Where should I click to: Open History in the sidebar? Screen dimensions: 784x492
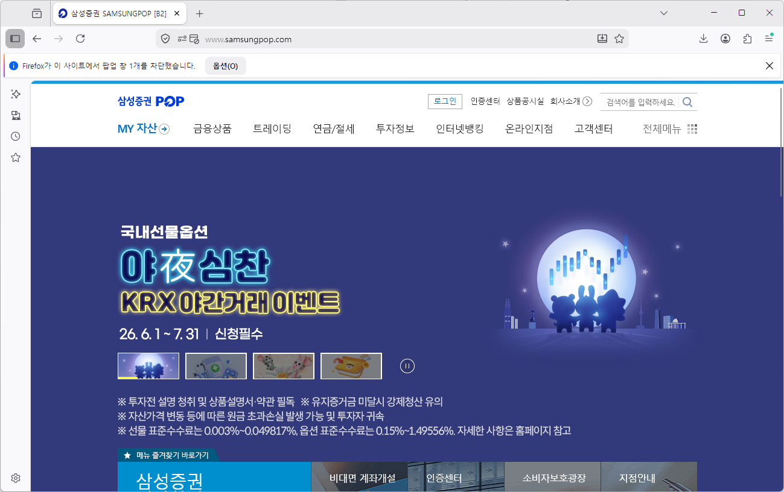point(16,136)
